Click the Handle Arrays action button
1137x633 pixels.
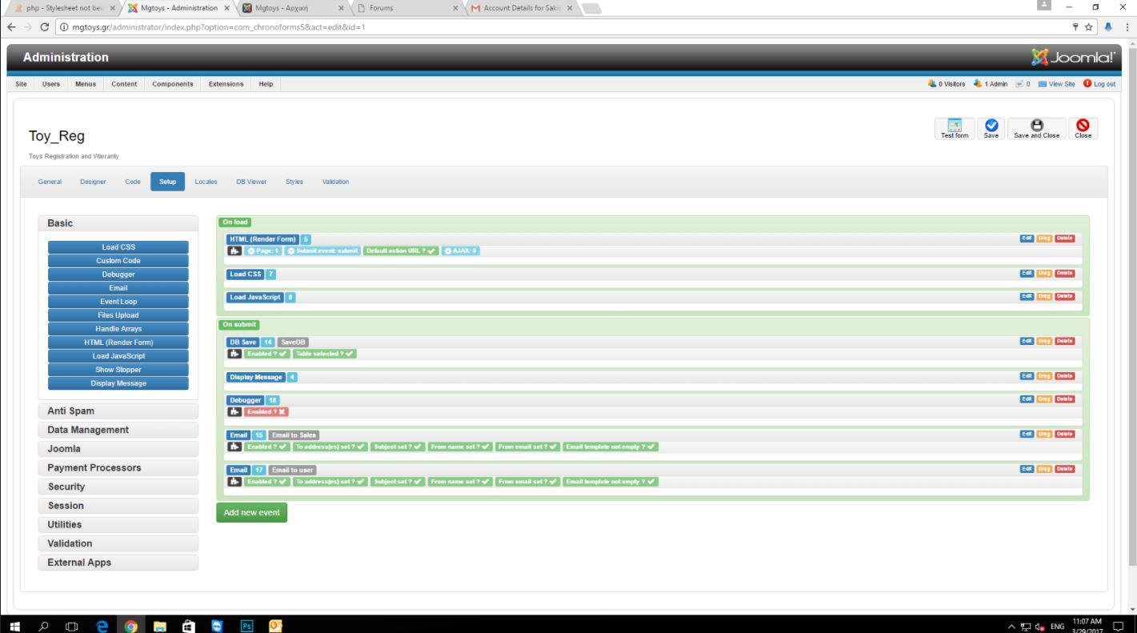(x=118, y=329)
